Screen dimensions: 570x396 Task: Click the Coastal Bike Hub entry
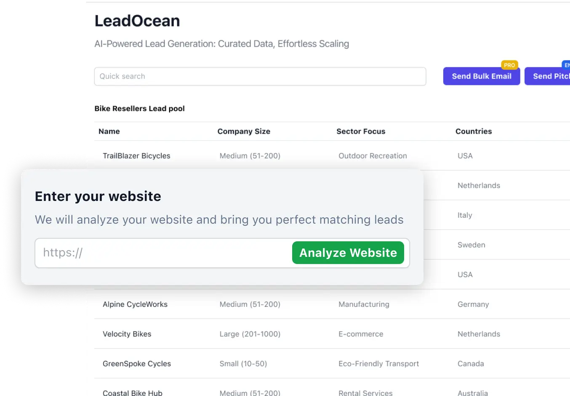133,393
